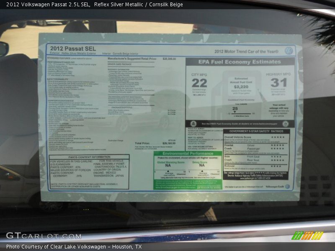Click the Overall Vehicle Score star rating
Image resolution: width=335 pixels, height=251 pixels.
pyautogui.click(x=277, y=137)
